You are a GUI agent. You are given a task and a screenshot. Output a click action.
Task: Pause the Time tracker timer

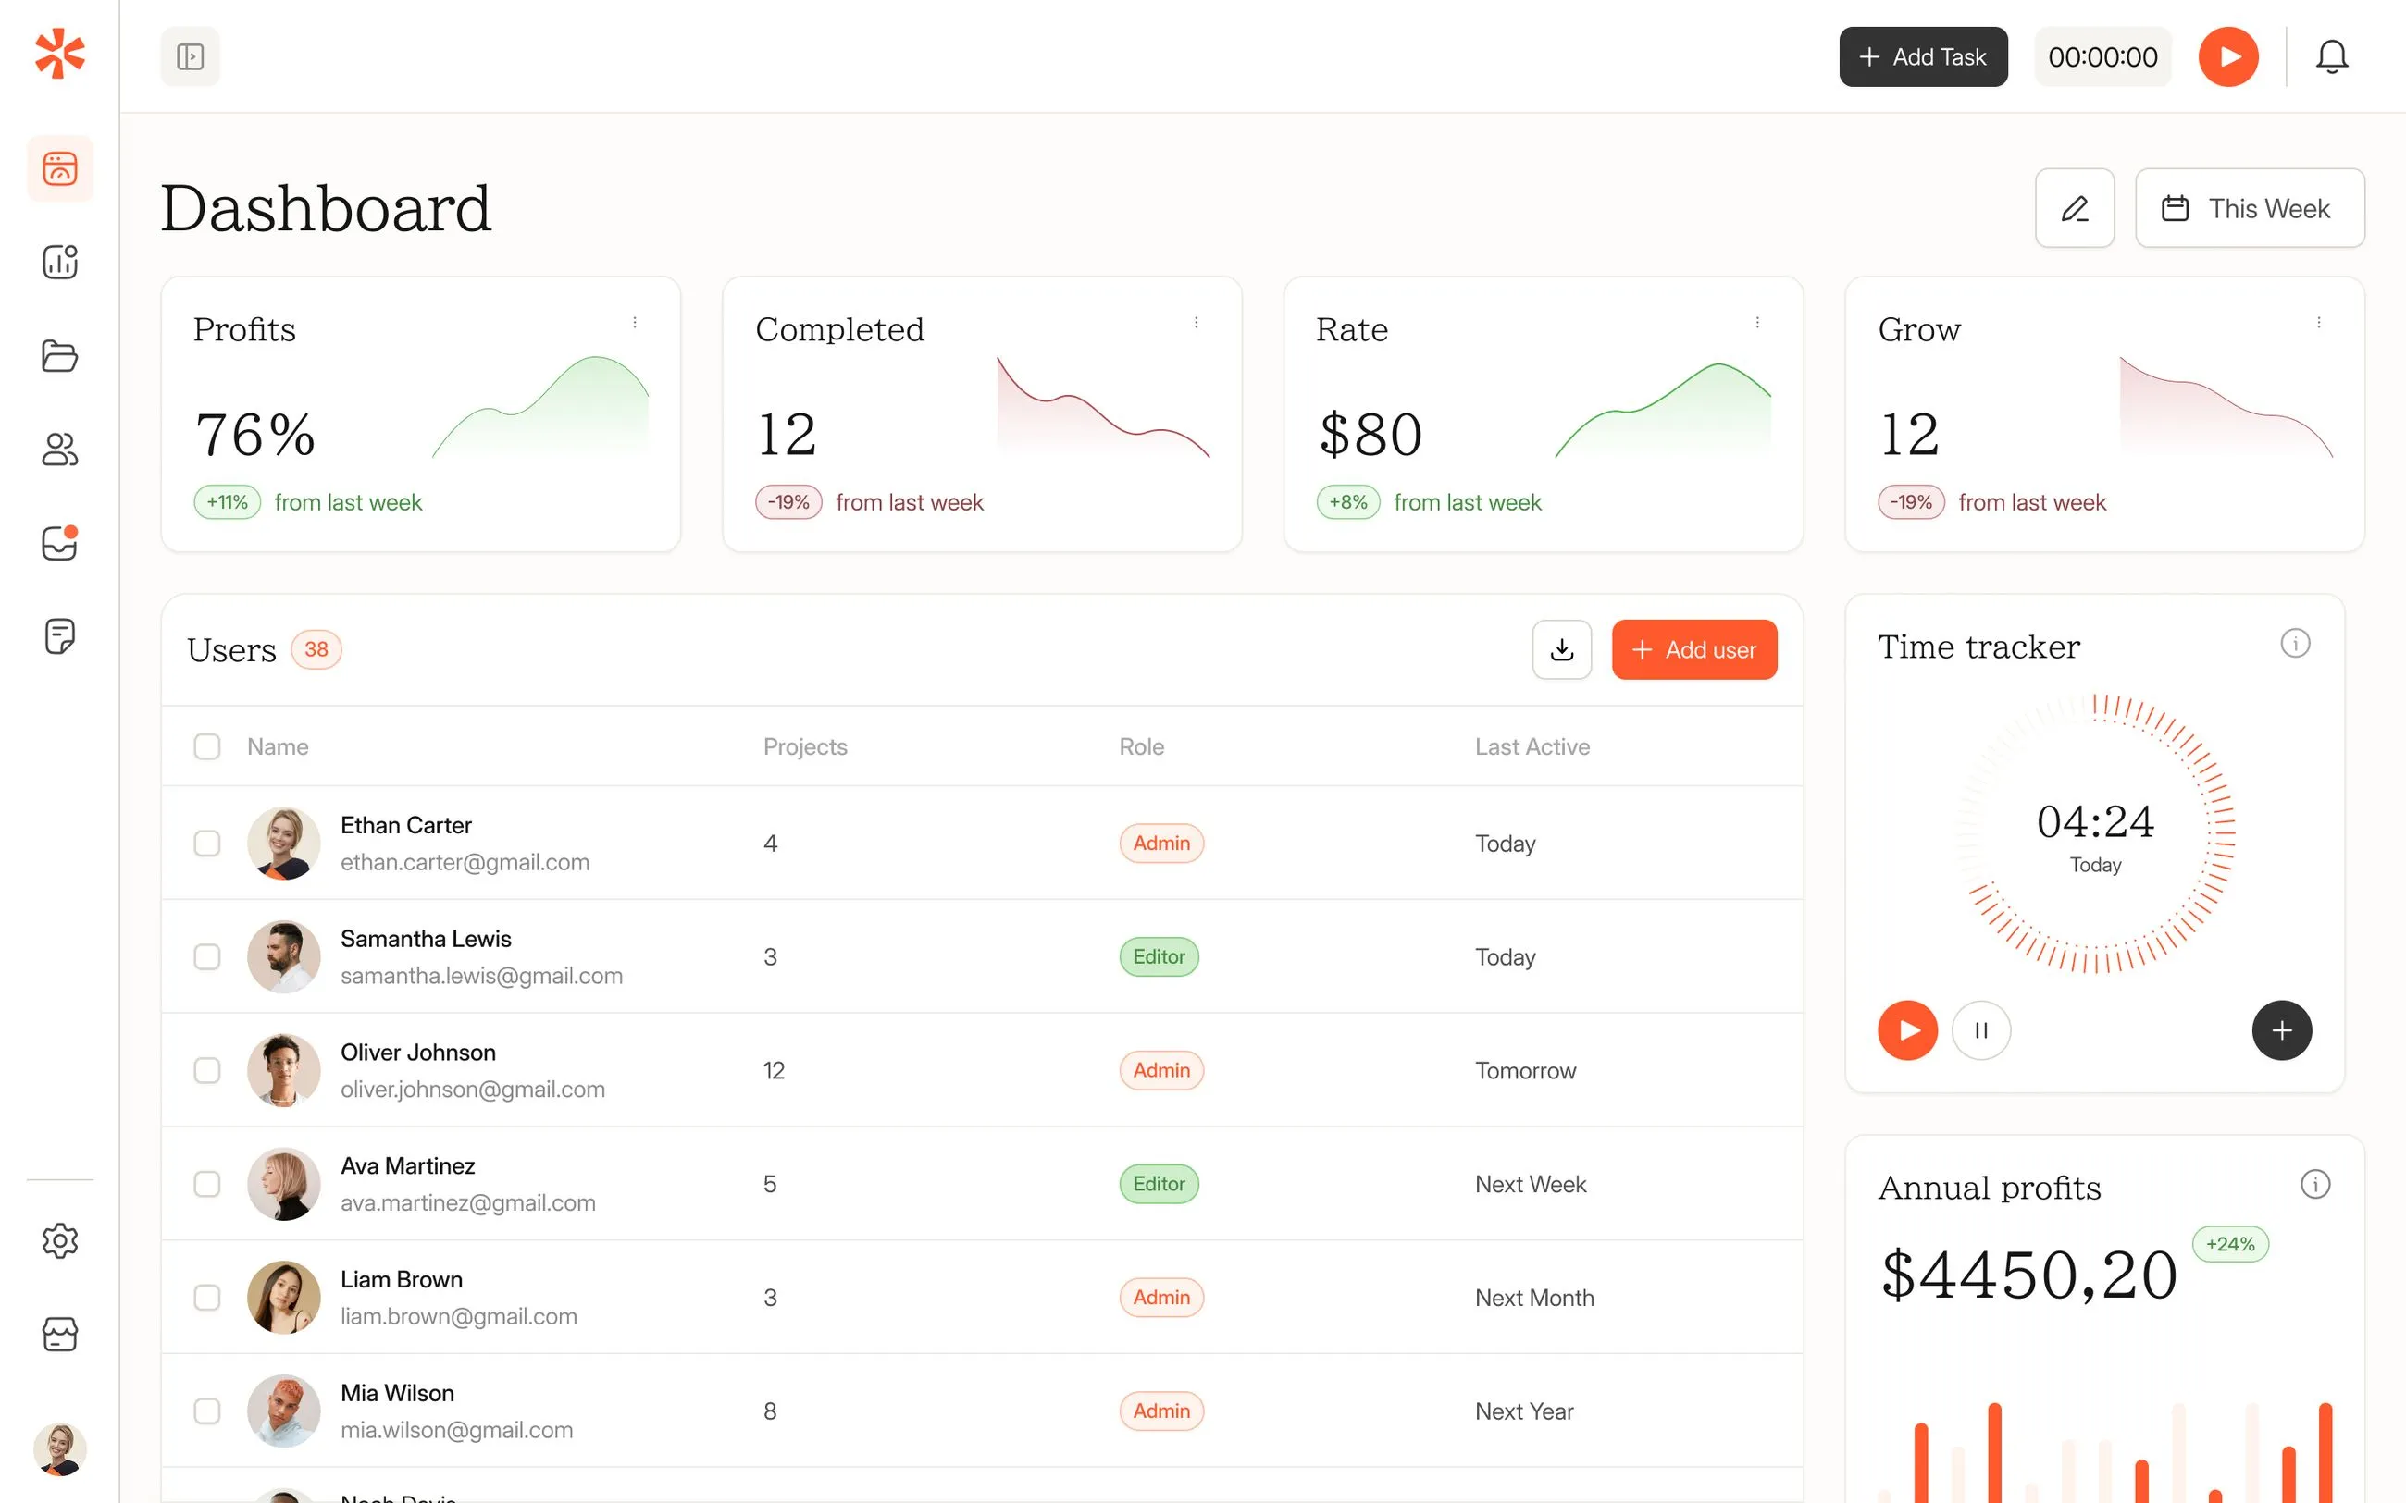[x=1980, y=1031]
